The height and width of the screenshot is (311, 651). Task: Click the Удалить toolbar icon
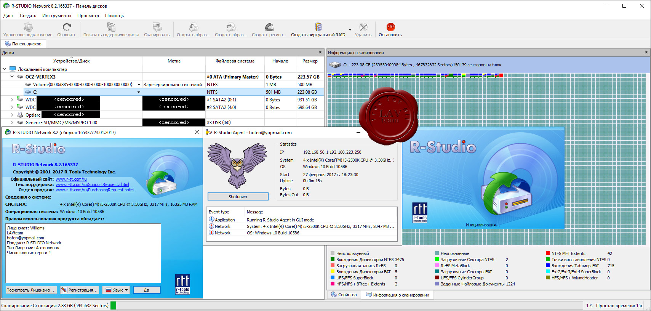click(363, 27)
